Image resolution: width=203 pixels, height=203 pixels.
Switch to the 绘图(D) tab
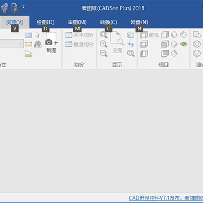(45, 23)
